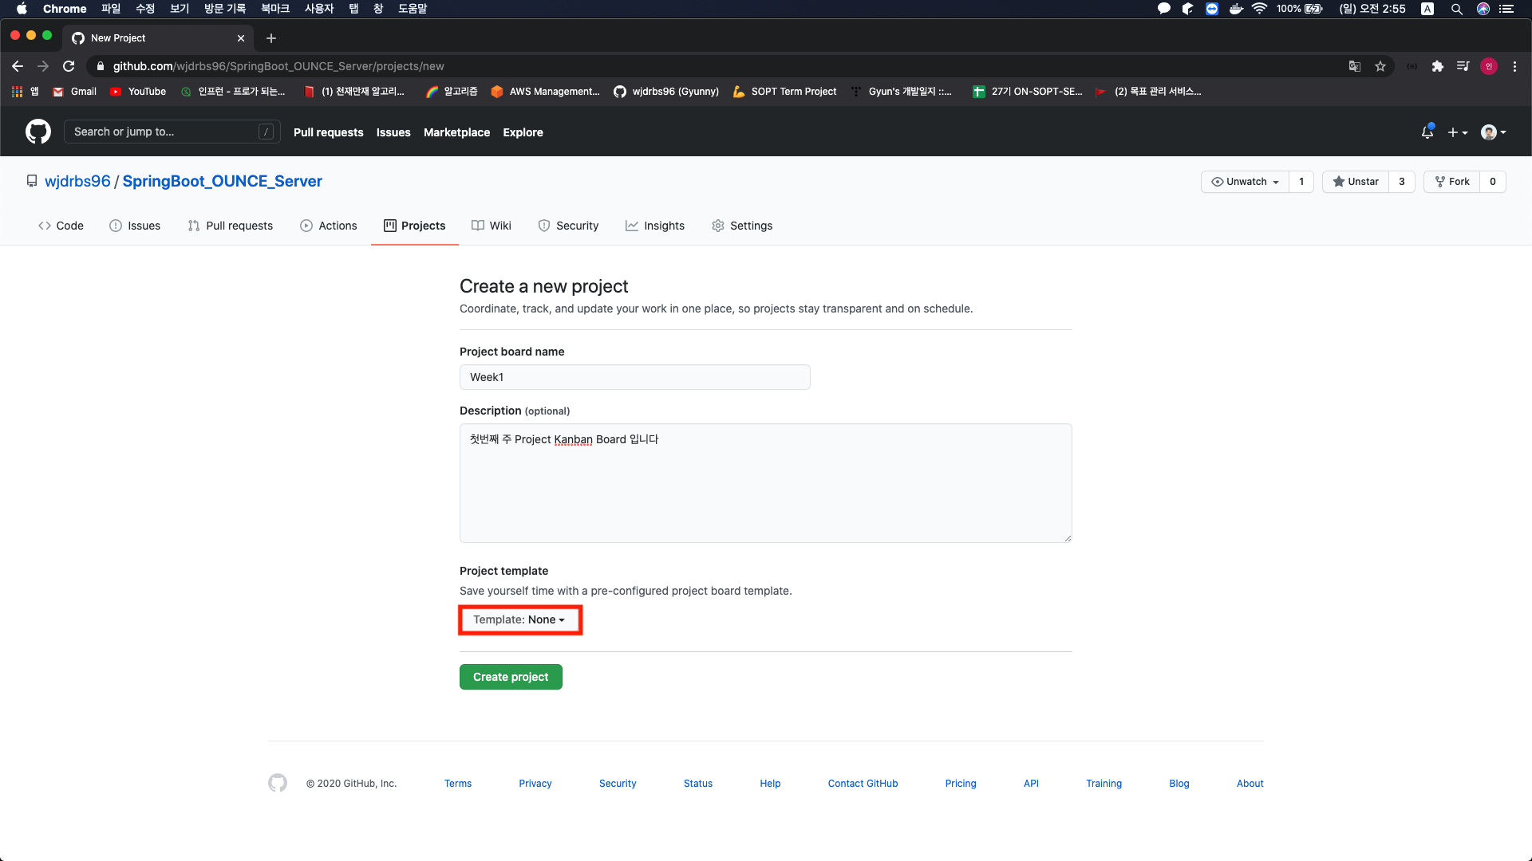This screenshot has height=861, width=1532.
Task: Click the Chrome extensions puzzle icon
Action: 1437,66
